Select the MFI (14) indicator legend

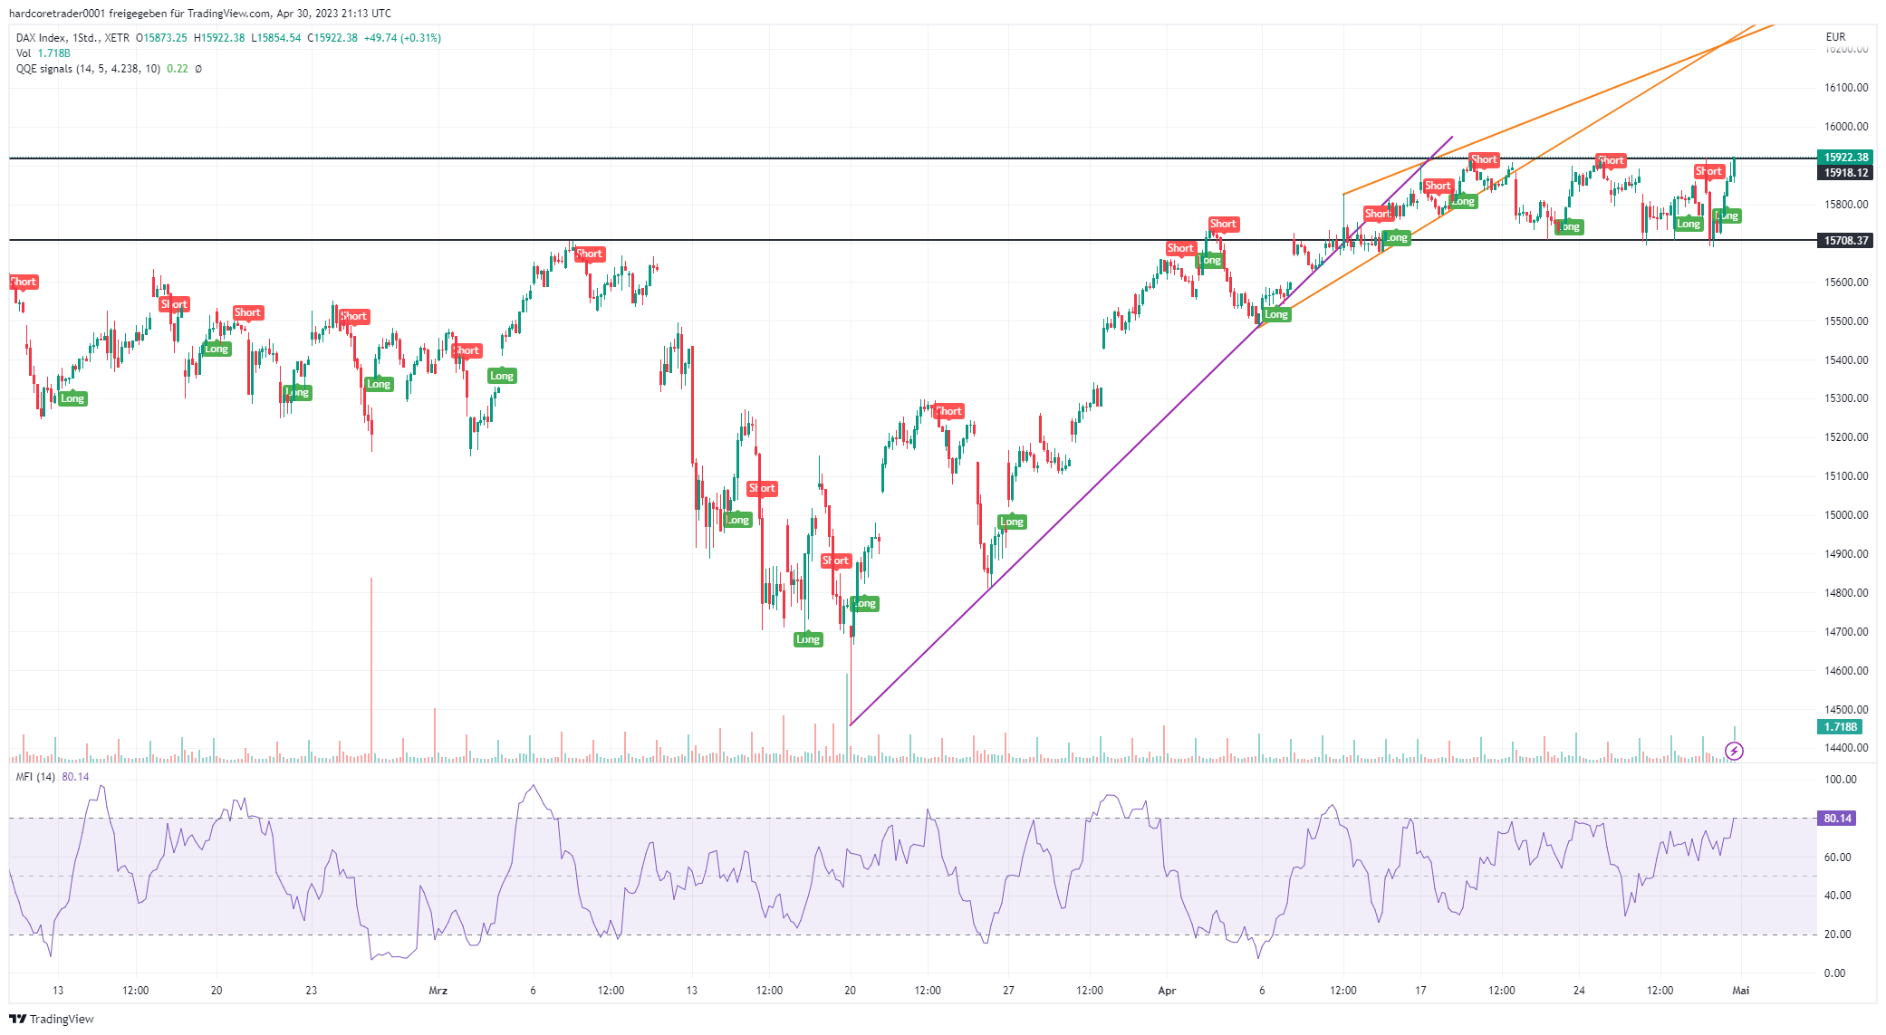pyautogui.click(x=35, y=777)
